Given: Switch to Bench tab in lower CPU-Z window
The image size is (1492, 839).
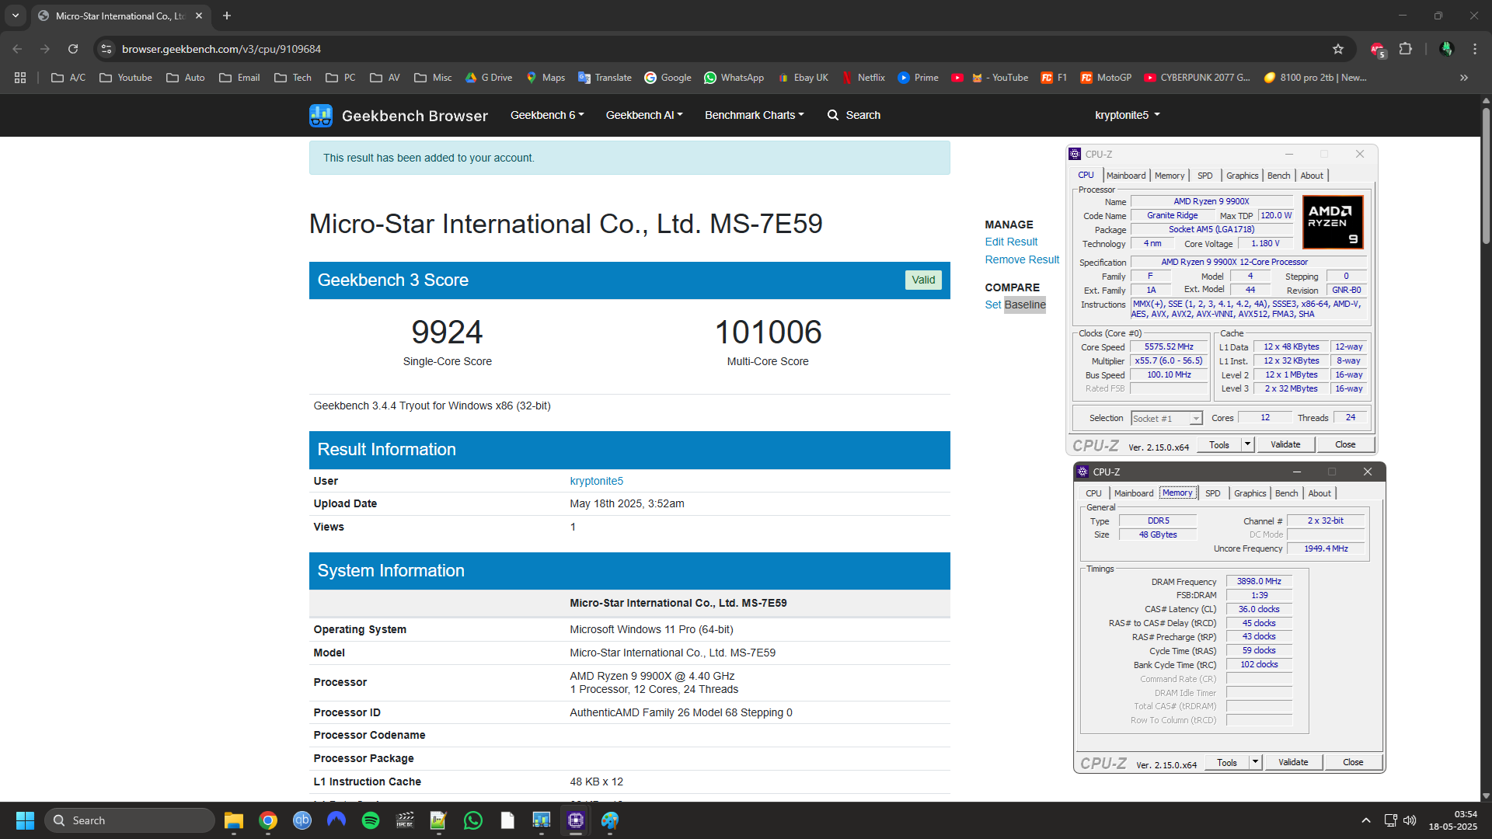Looking at the screenshot, I should click(x=1286, y=493).
